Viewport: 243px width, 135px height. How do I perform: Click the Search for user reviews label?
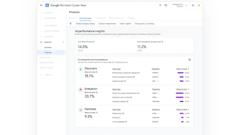[121, 97]
